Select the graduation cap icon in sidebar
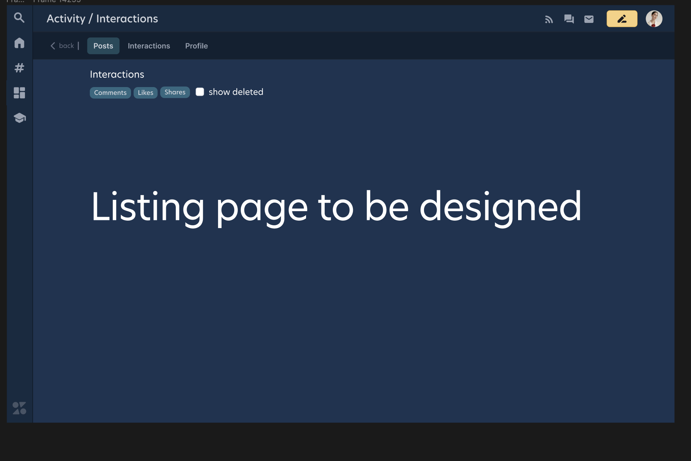Screen dimensions: 691x461 (x=19, y=118)
